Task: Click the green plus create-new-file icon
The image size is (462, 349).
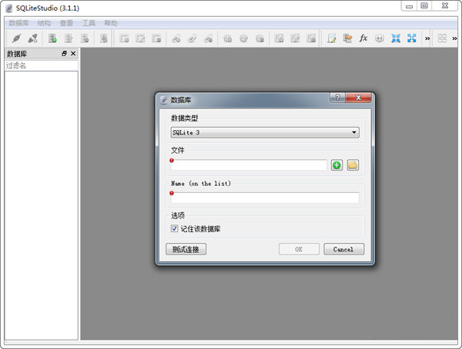Action: click(336, 165)
